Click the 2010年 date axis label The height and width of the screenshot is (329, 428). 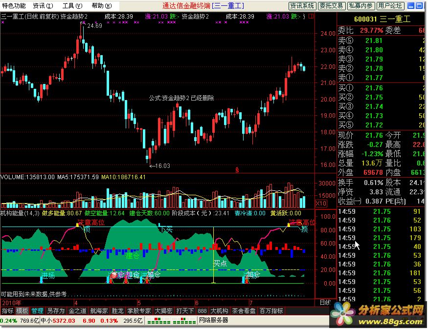(x=11, y=303)
